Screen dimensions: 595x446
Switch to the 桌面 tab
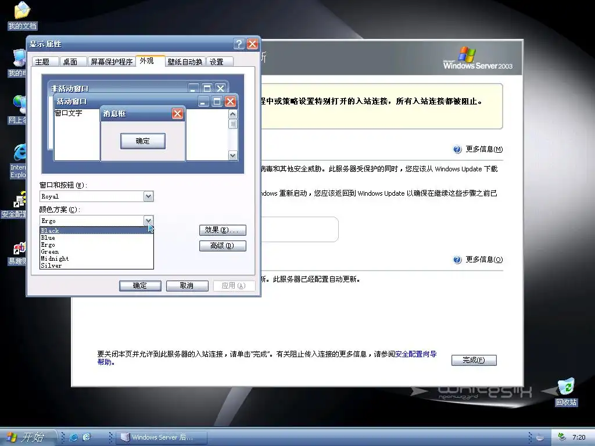point(73,62)
